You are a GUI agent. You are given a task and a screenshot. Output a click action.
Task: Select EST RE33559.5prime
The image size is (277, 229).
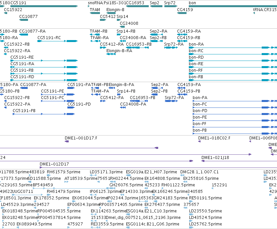pyautogui.click(x=107, y=224)
